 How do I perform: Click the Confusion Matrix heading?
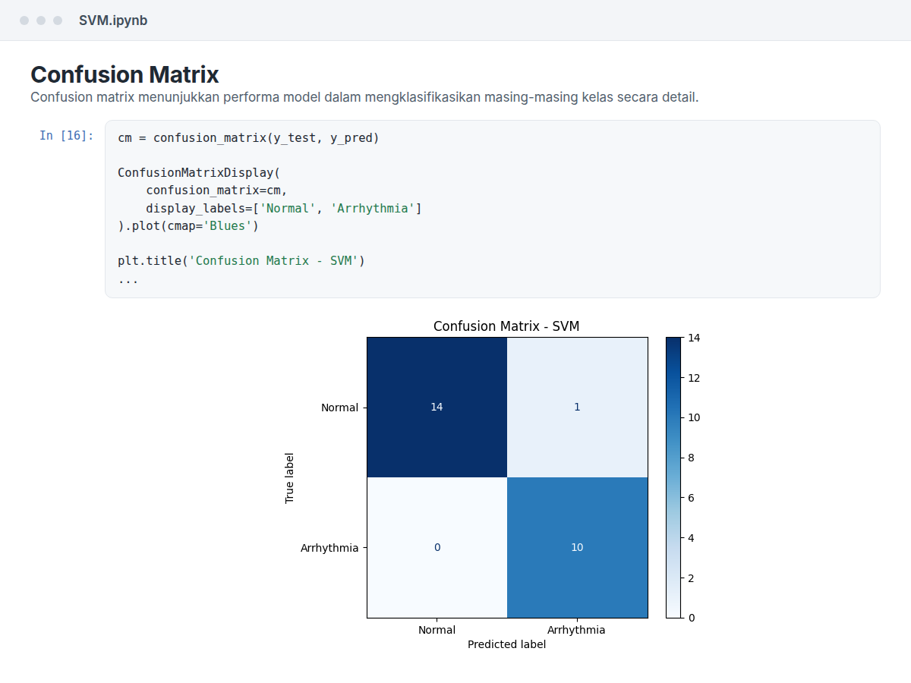tap(125, 74)
